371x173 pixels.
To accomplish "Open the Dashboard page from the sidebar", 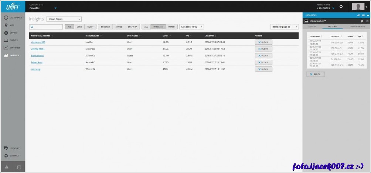I will tap(13, 18).
